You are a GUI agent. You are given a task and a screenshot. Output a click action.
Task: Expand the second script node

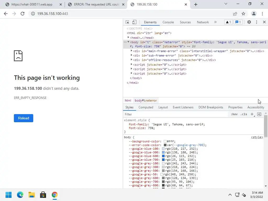(131, 69)
